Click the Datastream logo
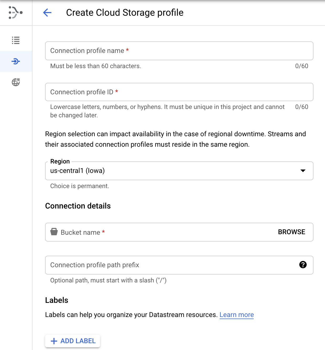The height and width of the screenshot is (350, 325). tap(16, 13)
